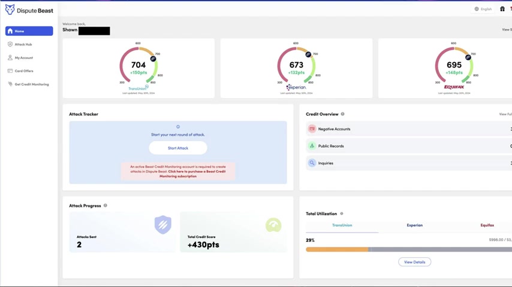Viewport: 512px width, 287px height.
Task: Follow the purchase Beast Credit Monitoring subscription link
Action: (x=192, y=173)
